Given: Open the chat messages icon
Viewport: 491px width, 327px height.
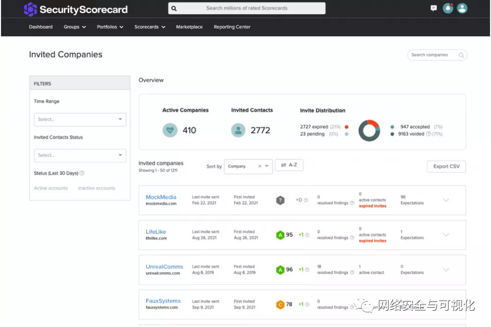Looking at the screenshot, I should [433, 8].
